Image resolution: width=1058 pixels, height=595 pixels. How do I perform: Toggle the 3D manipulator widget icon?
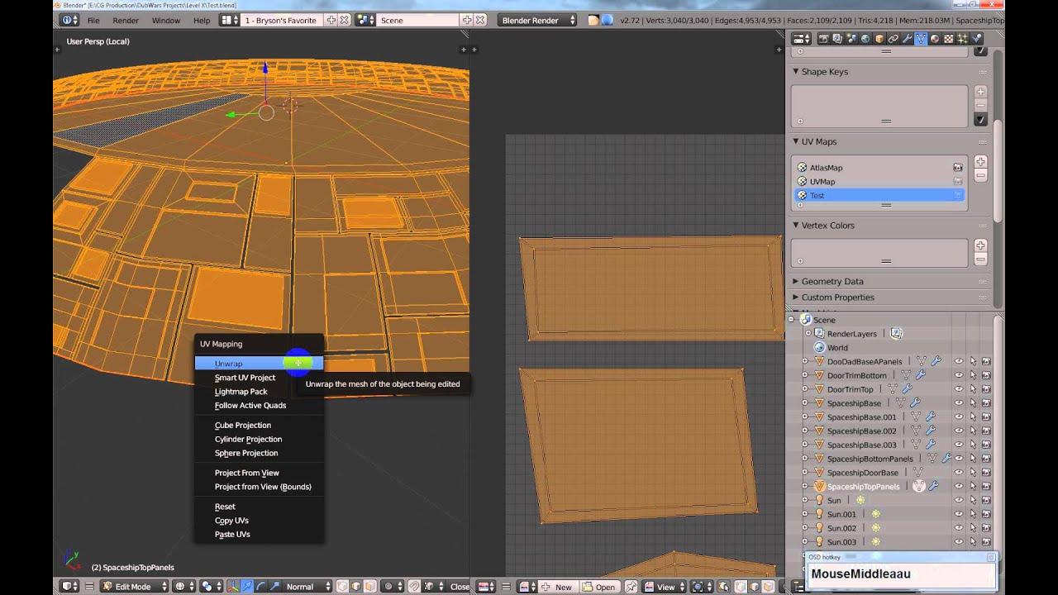click(x=235, y=586)
